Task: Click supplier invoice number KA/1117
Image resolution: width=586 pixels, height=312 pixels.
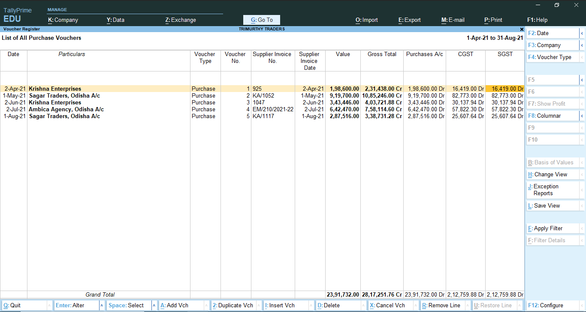Action: [x=263, y=116]
